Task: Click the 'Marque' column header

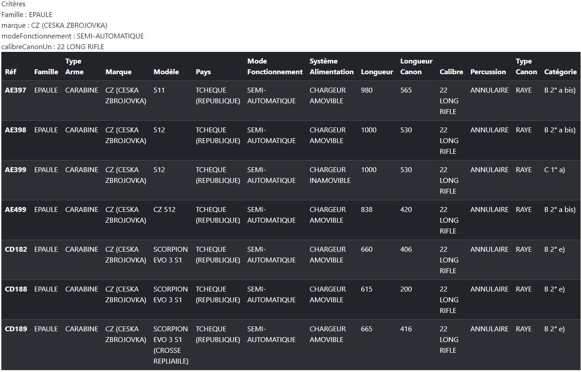Action: click(x=119, y=72)
